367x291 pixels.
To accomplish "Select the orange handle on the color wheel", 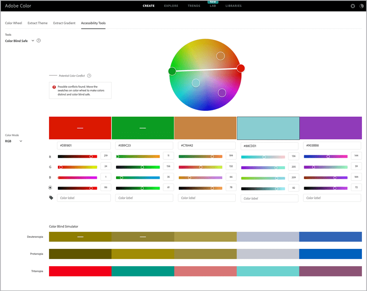I will [221, 56].
